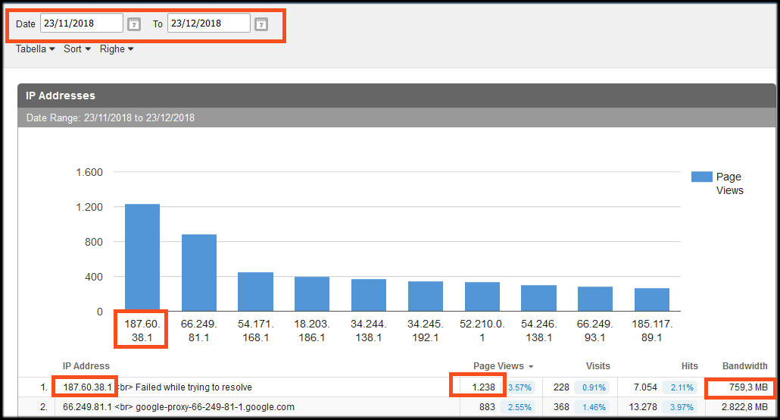The image size is (780, 420).
Task: Click the Page Views legend color swatch
Action: [x=701, y=177]
